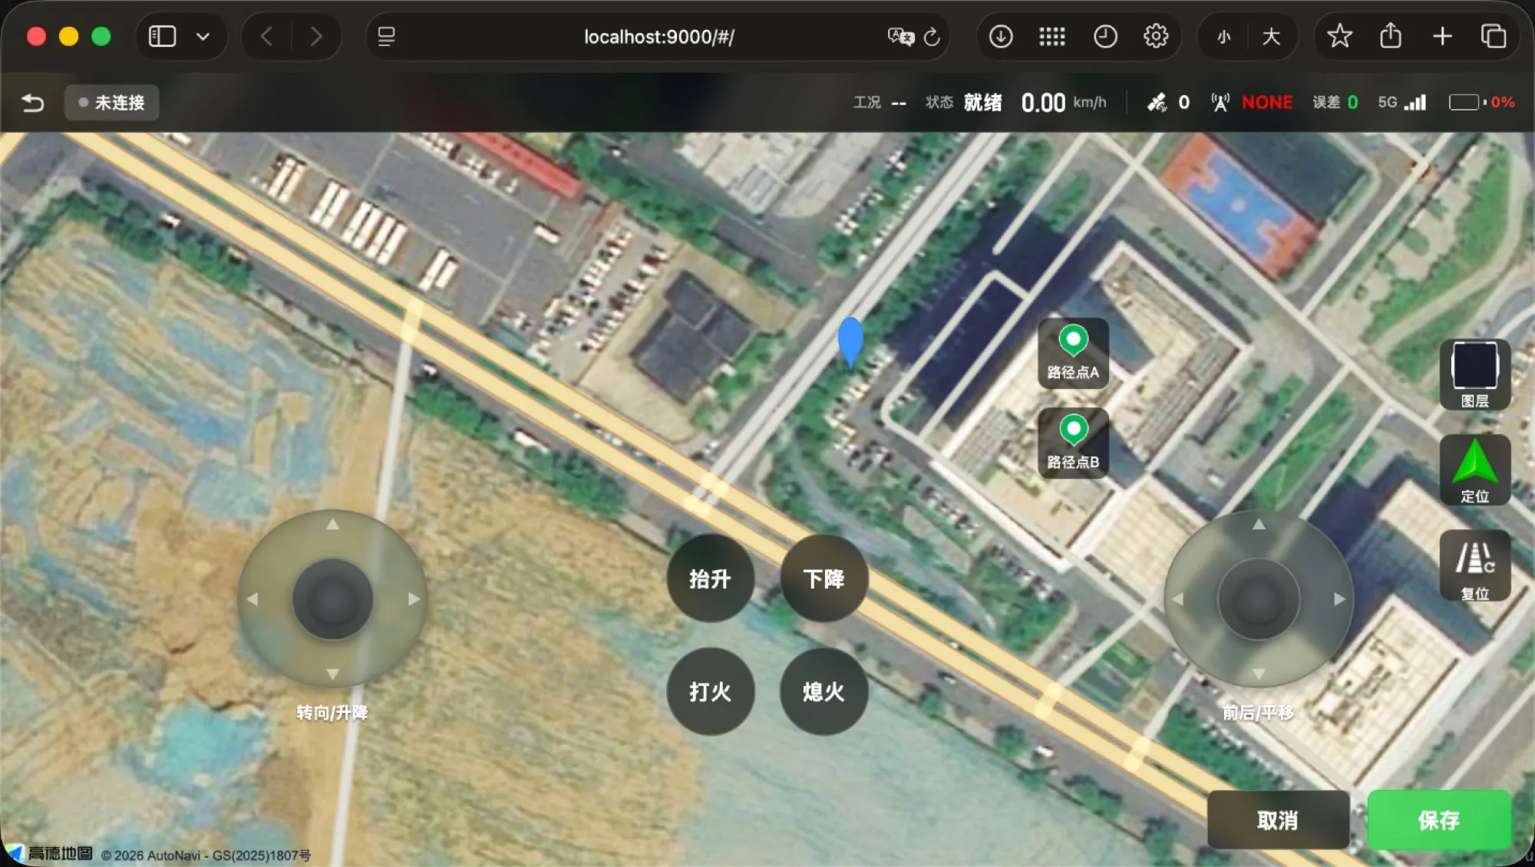1535x867 pixels.
Task: Click the 误差 error value
Action: pyautogui.click(x=1352, y=103)
